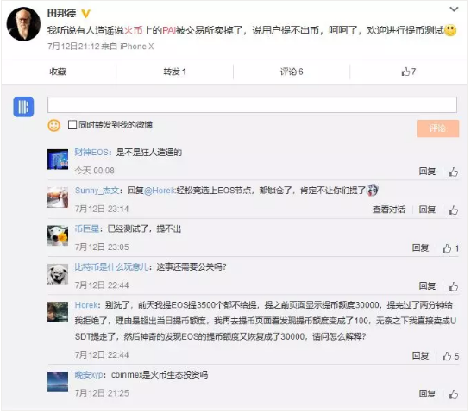Check 同时转发到我的微博 checkbox
Screen dimensions: 471x413
(72, 124)
